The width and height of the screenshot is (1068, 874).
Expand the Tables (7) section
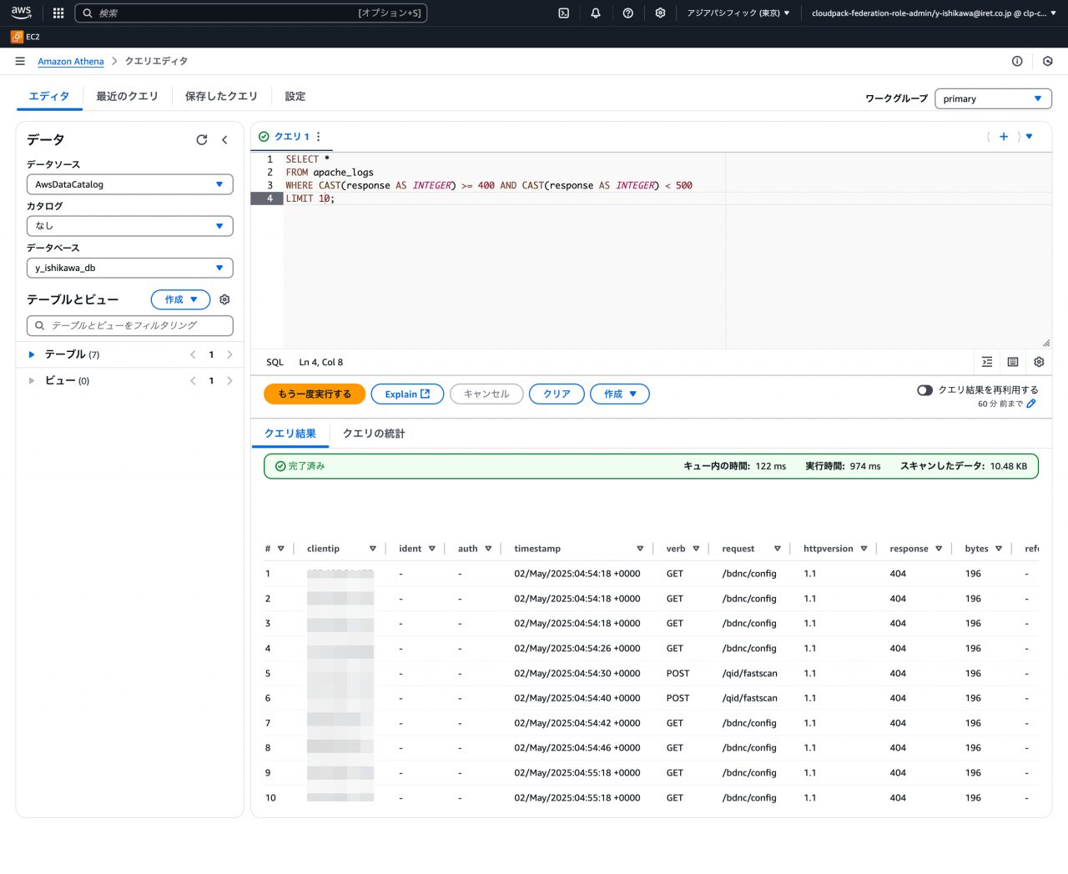(32, 354)
